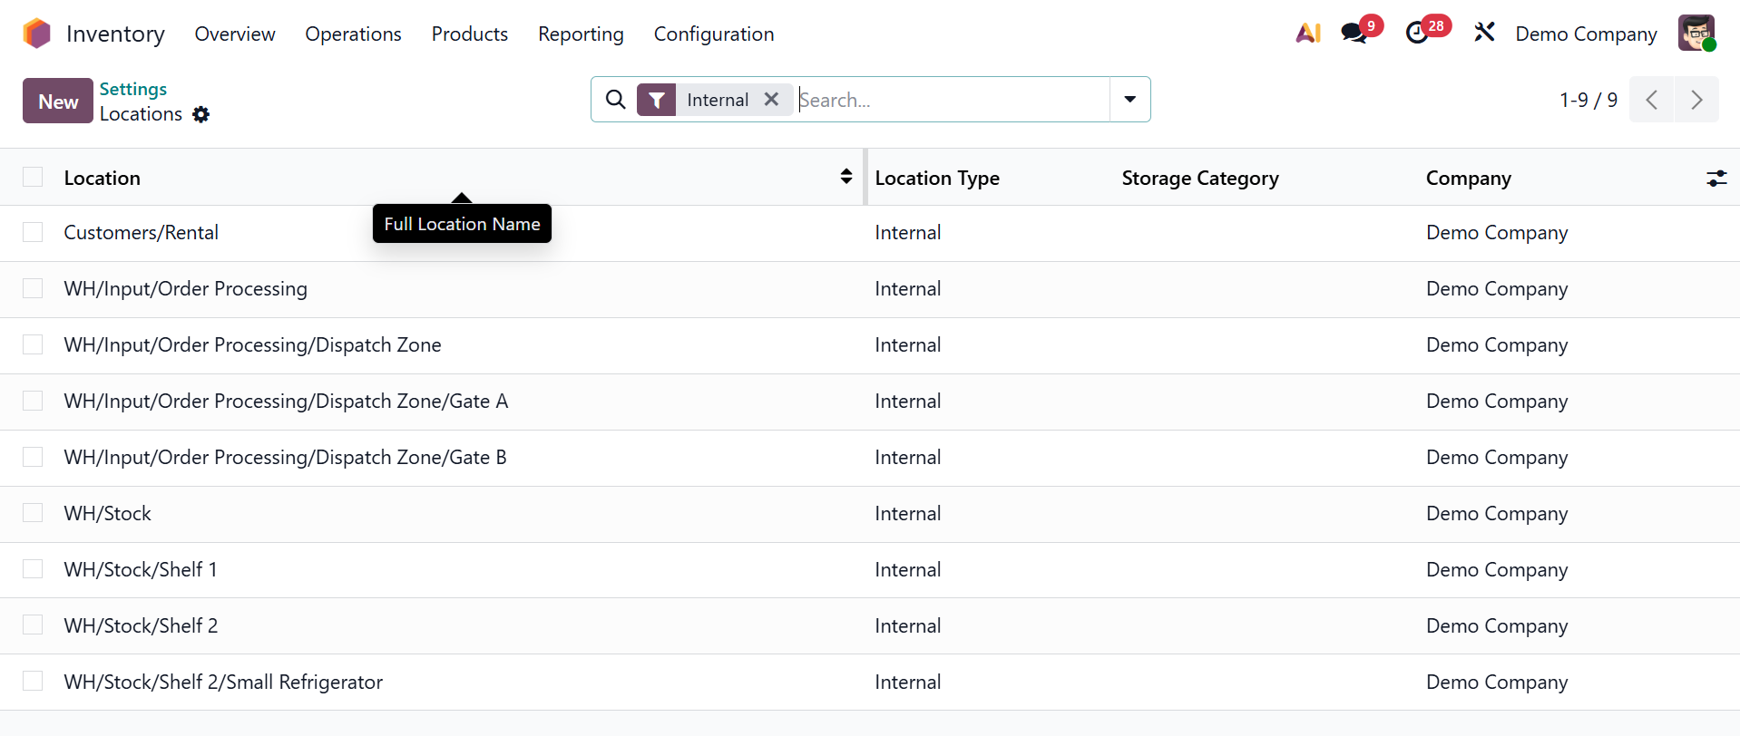This screenshot has width=1740, height=736.
Task: Toggle the select-all rows checkbox
Action: point(33,177)
